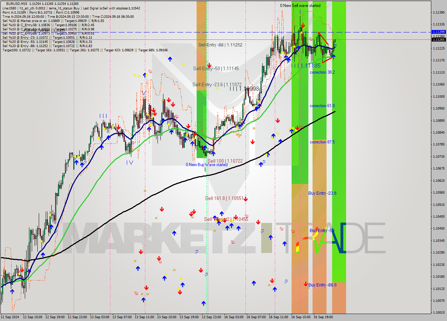Screen dimensions: 447x321
Task: Click the 'Buy Entry -23.6' label
Action: [x=322, y=193]
